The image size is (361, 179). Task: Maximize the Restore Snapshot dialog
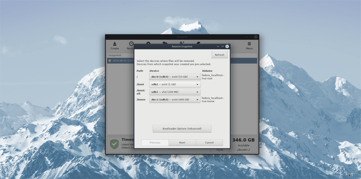coord(223,46)
